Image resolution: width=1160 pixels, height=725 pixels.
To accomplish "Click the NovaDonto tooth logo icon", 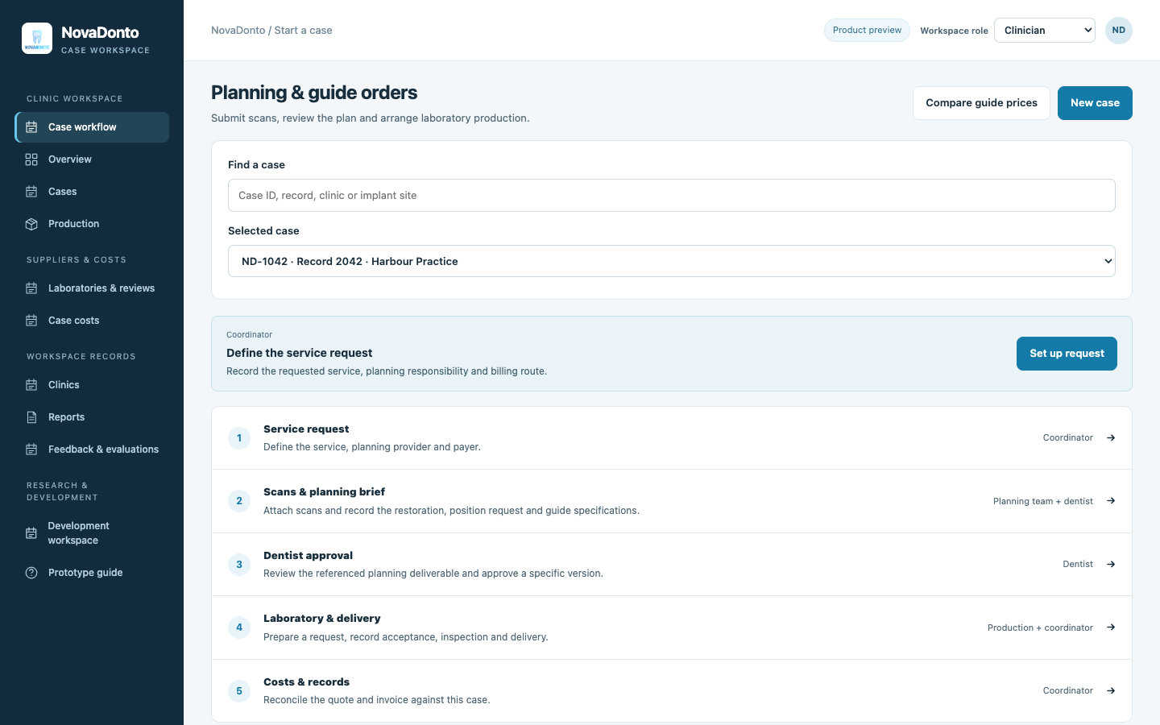I will coord(37,39).
